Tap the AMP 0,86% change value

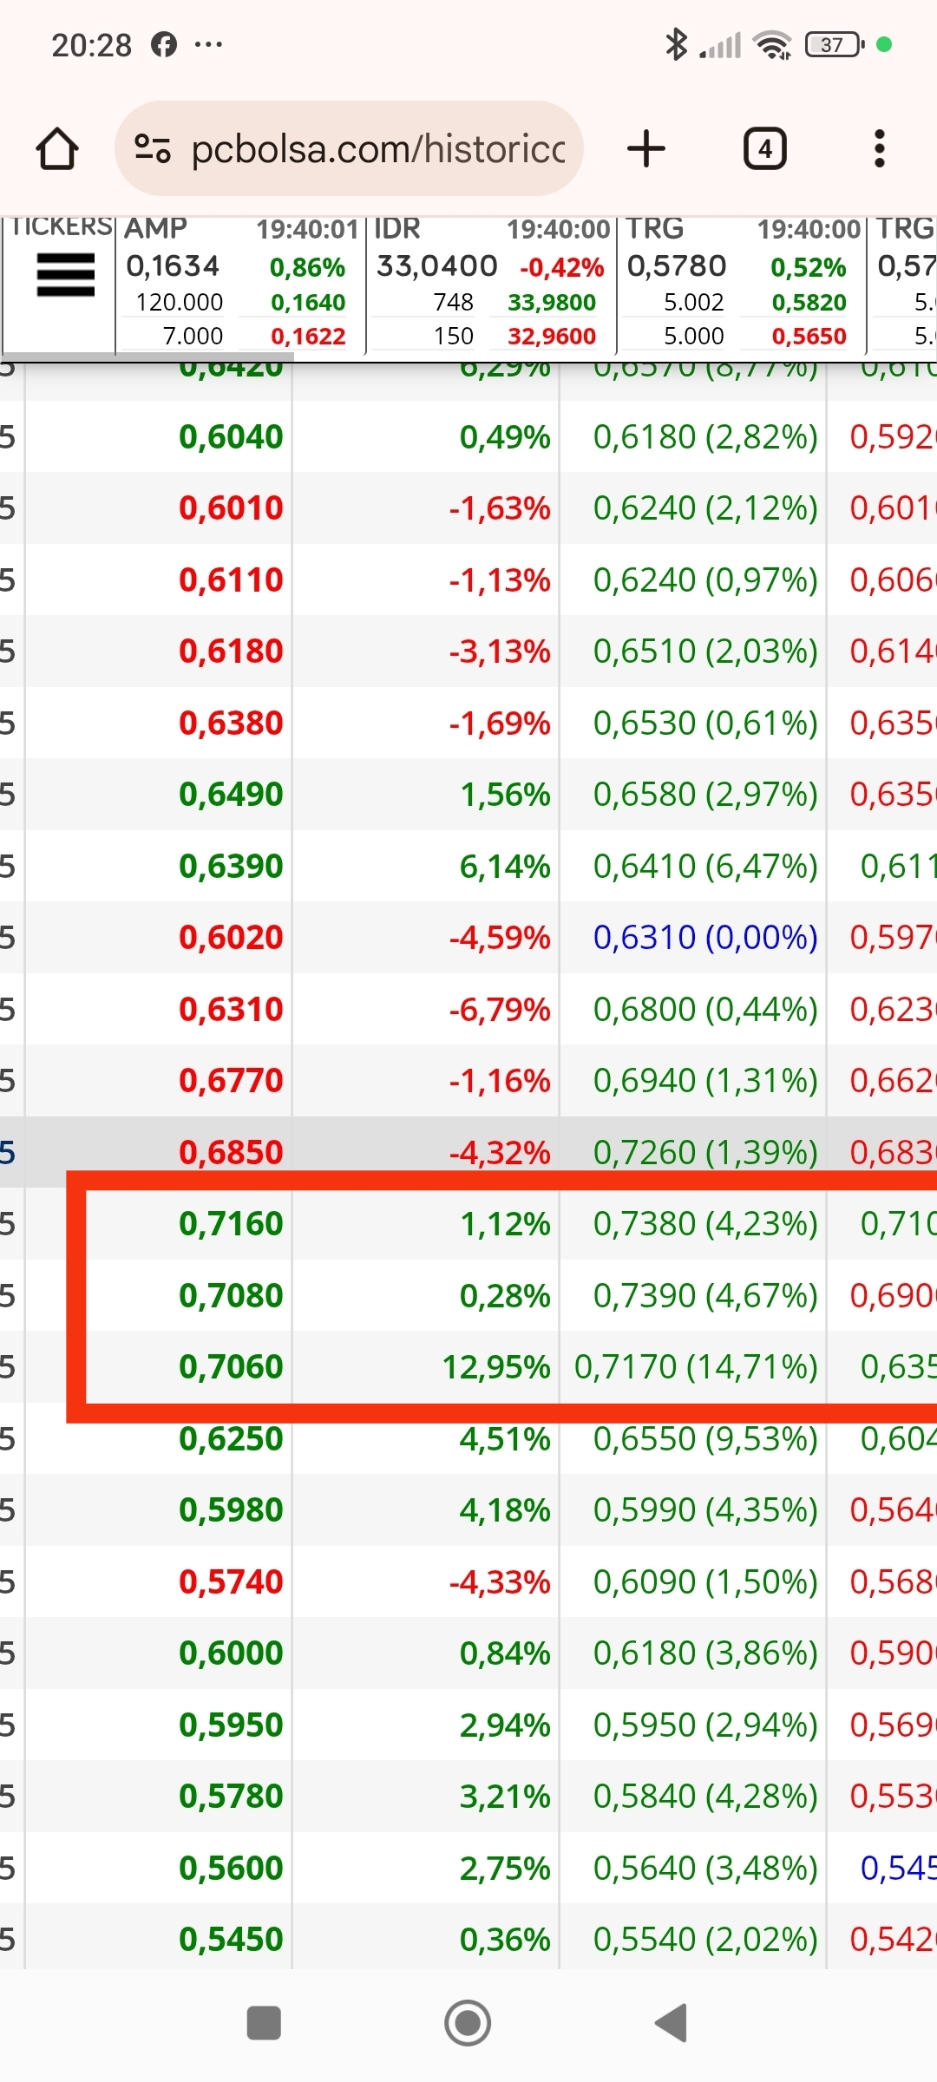(307, 267)
